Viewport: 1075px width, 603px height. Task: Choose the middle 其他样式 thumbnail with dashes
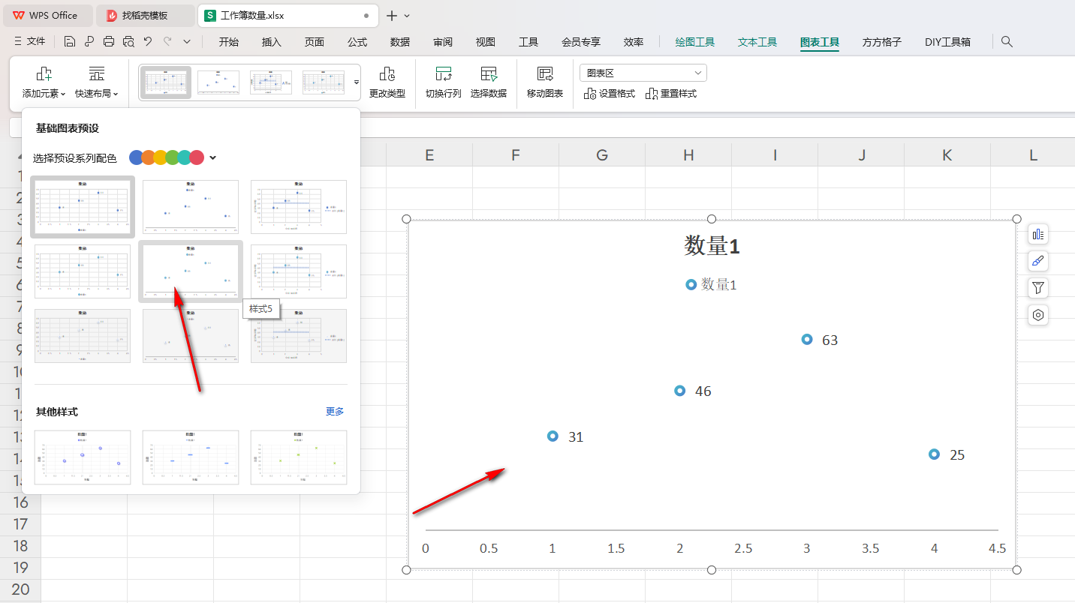pos(191,457)
